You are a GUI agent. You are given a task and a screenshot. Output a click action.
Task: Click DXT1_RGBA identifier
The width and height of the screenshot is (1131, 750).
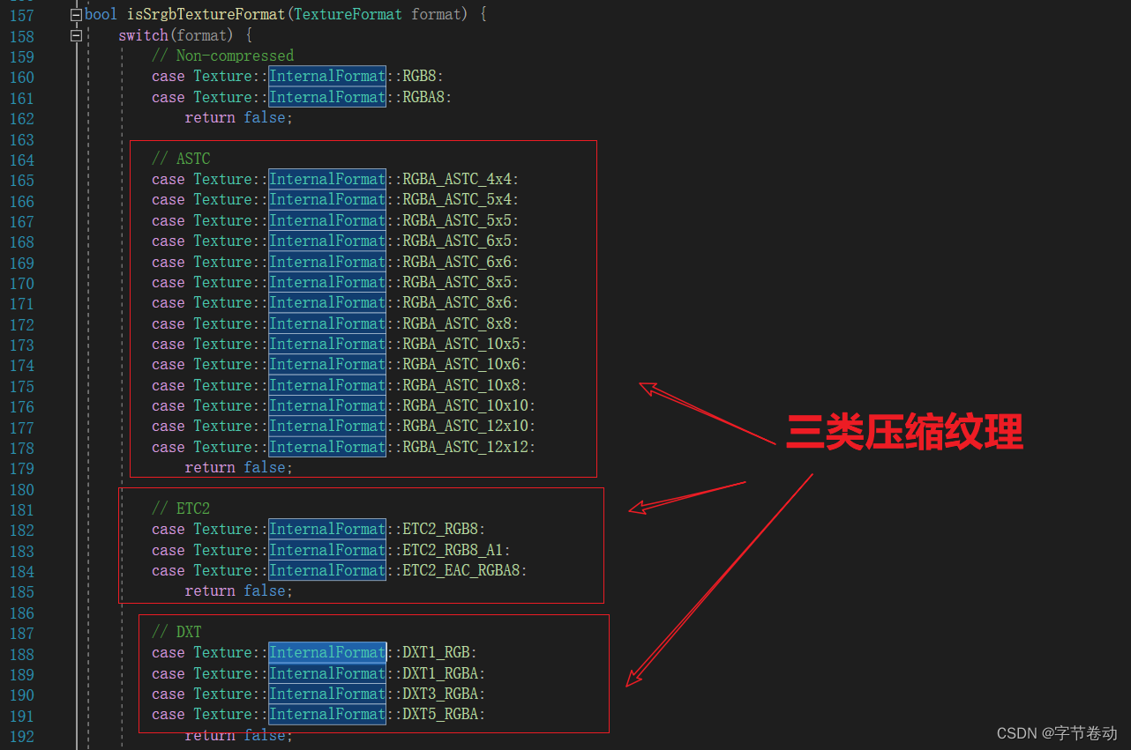[x=440, y=673]
